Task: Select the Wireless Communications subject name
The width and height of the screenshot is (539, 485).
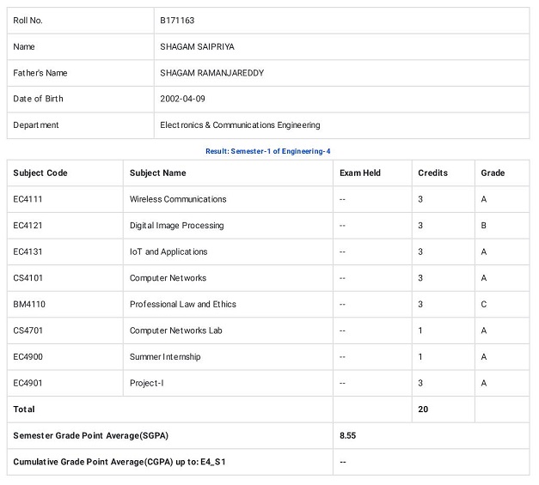Action: (178, 199)
